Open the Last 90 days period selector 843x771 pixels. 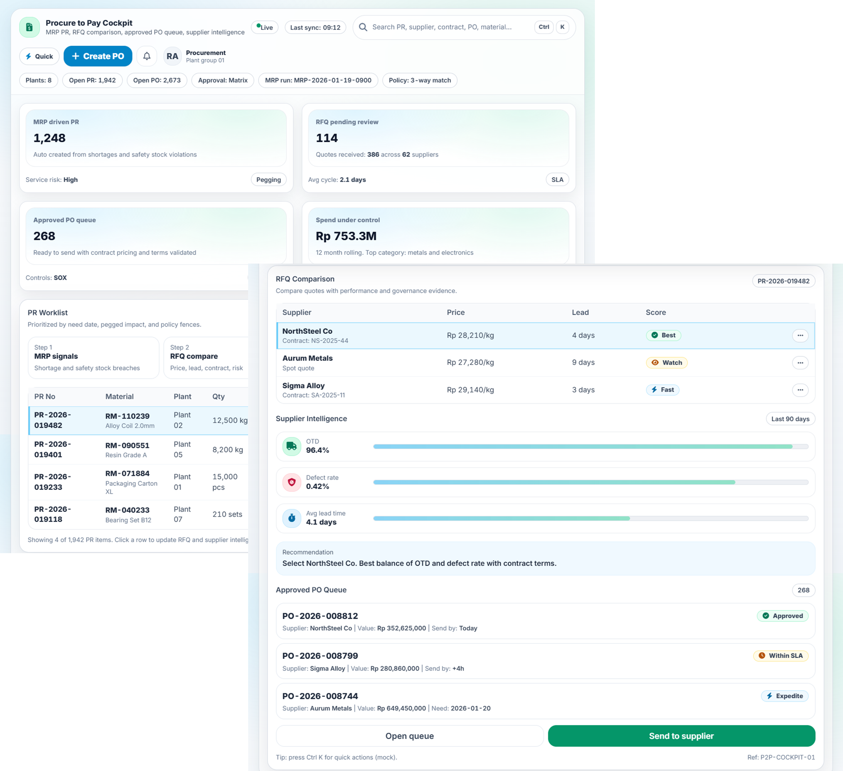[790, 418]
